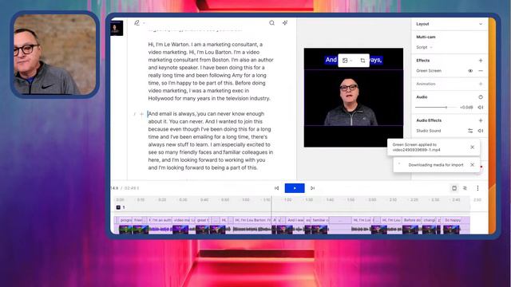Click the +0.0dB volume value
Image resolution: width=511 pixels, height=287 pixels.
pos(466,108)
